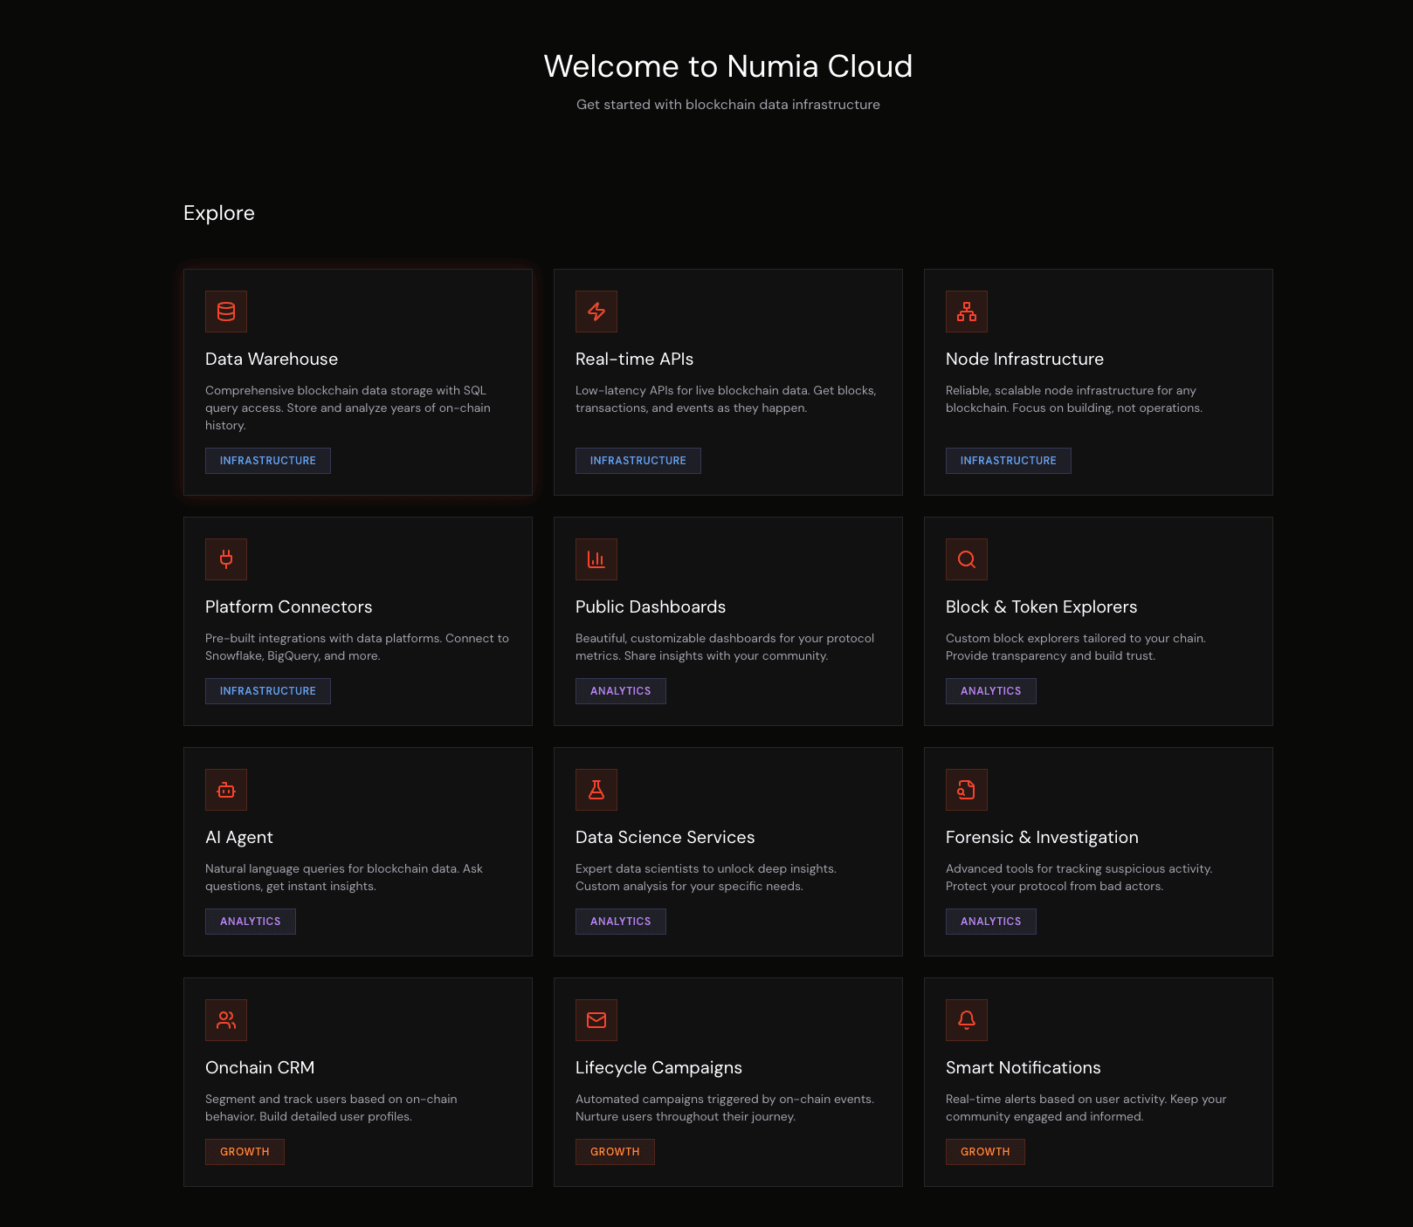Screen dimensions: 1413x1227
Task: Open the Data Warehouse card title
Action: coord(272,359)
